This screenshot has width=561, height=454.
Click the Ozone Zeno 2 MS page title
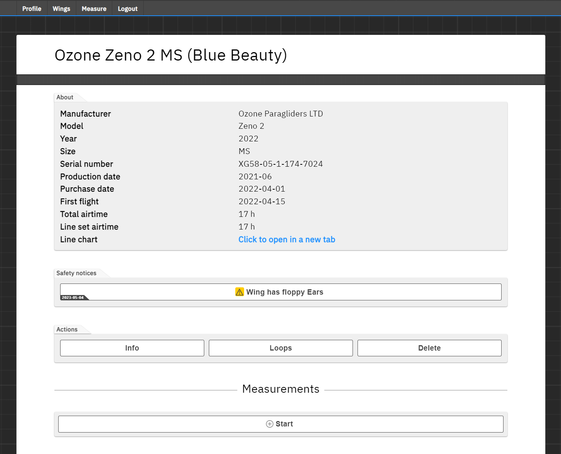[x=171, y=55]
